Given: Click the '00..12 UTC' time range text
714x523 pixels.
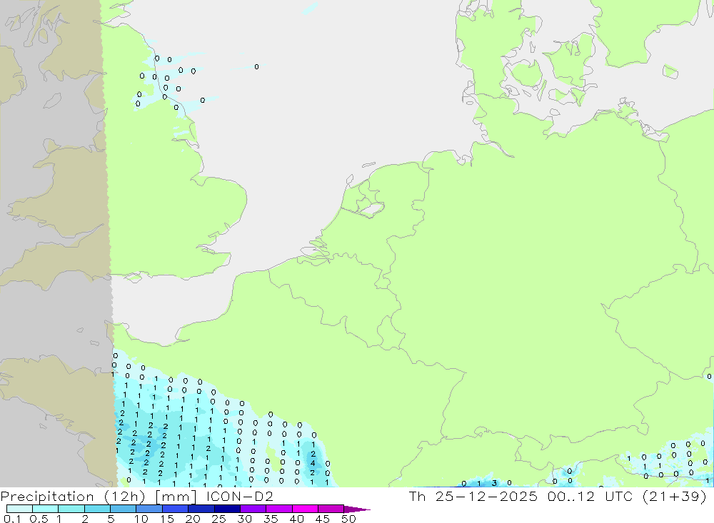Looking at the screenshot, I should click(590, 496).
